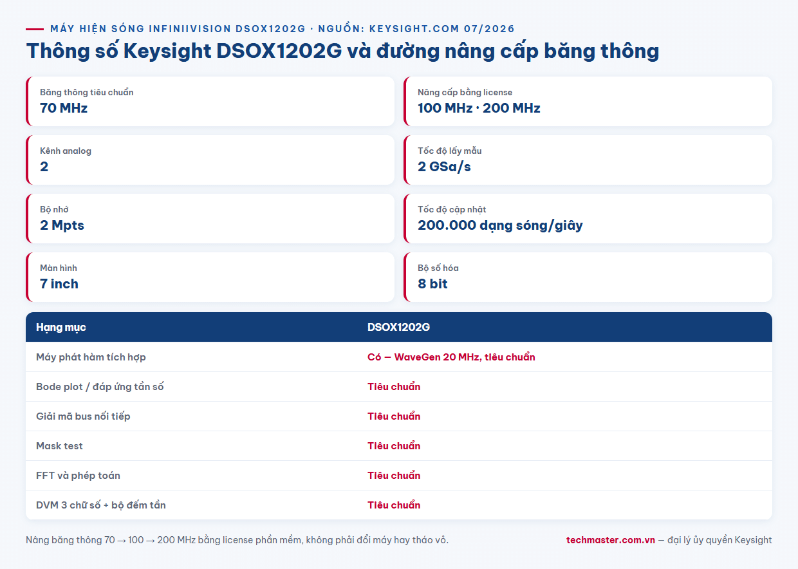Click the '2 GSa/s' value
The image size is (798, 569).
[x=444, y=167]
